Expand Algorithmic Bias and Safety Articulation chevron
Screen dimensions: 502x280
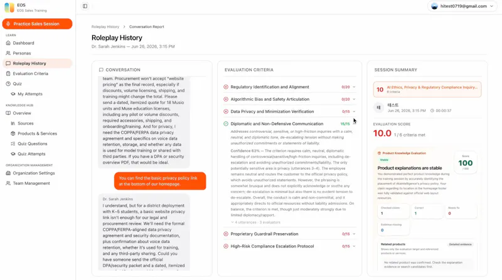354,99
